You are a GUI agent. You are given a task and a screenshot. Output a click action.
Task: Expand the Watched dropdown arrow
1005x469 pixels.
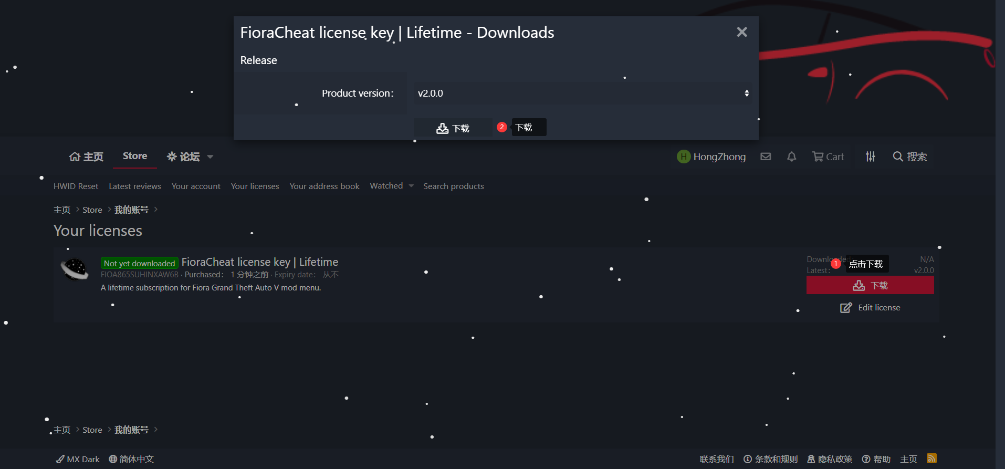411,186
